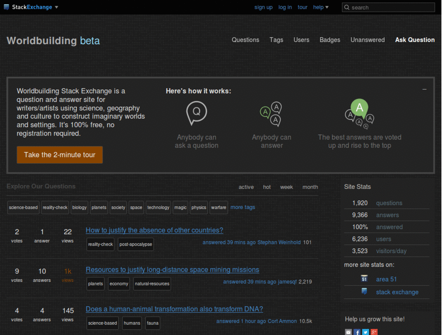Select the technology tag

[x=158, y=207]
